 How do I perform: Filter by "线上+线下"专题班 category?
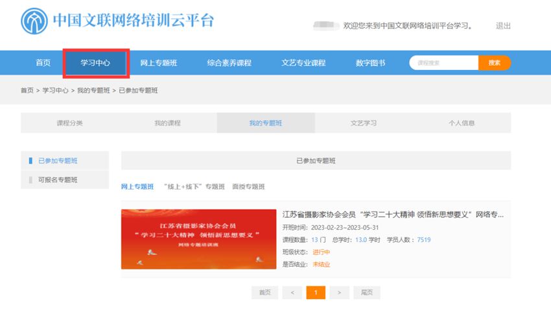(x=194, y=187)
